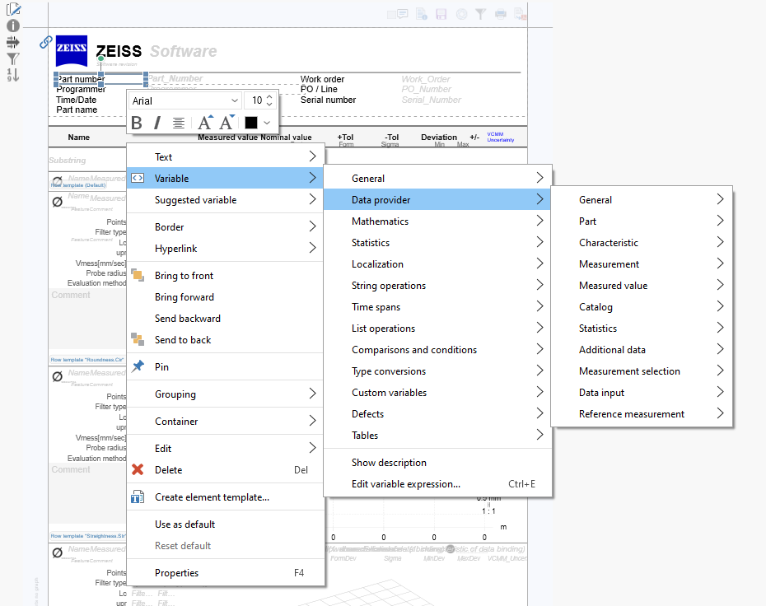The width and height of the screenshot is (766, 606).
Task: Select Bring to front from context menu
Action: coord(184,276)
